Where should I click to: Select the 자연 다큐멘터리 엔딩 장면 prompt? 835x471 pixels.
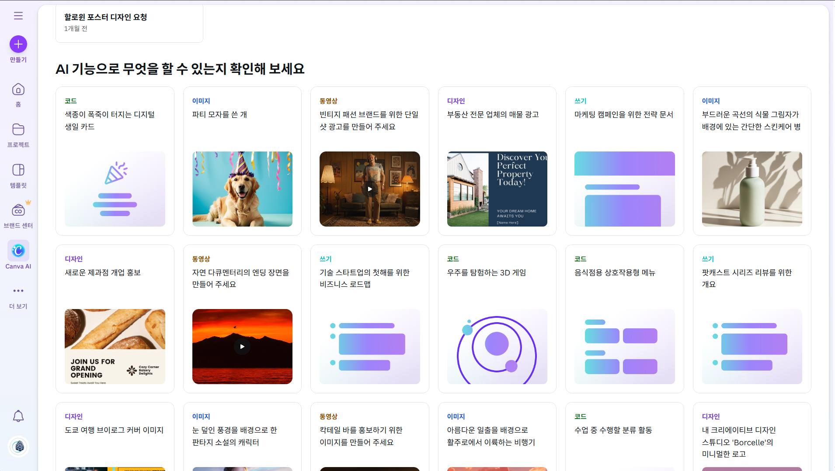pos(242,319)
